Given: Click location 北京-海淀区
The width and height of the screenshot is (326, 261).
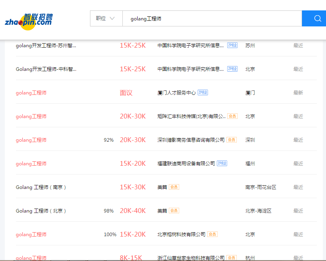Looking at the screenshot, I should 258,211.
